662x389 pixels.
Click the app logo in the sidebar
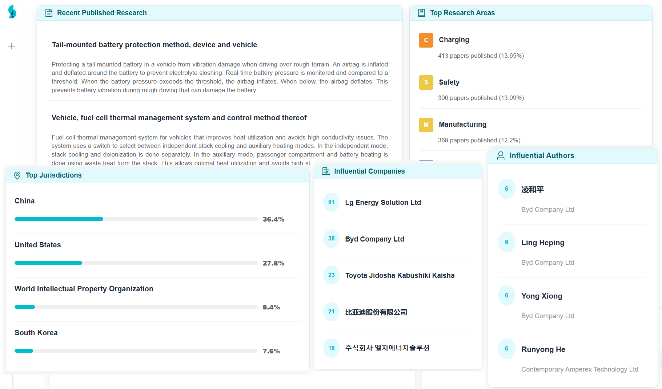12,12
